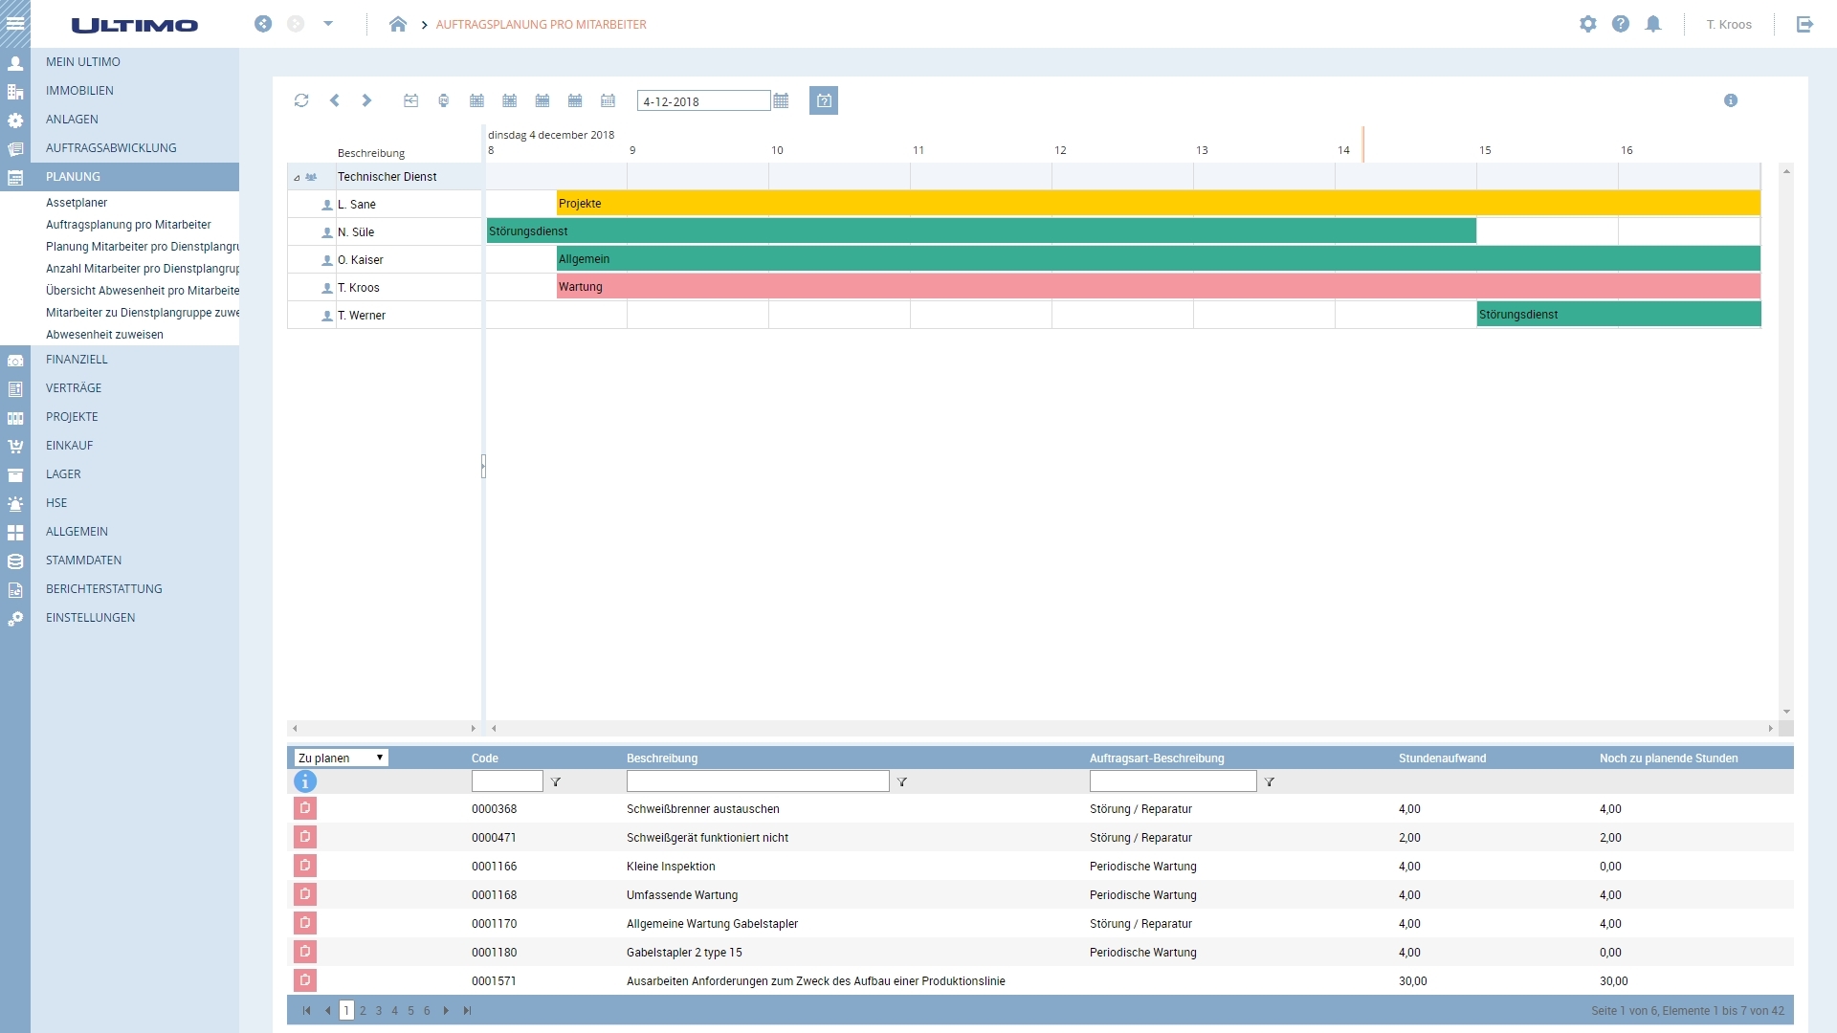Screen dimensions: 1837x1033
Task: Navigate home via the breadcrumb house icon
Action: coord(399,25)
